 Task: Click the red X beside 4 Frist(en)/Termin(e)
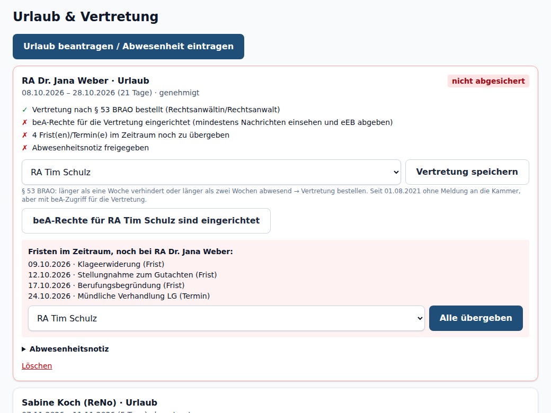pos(24,135)
